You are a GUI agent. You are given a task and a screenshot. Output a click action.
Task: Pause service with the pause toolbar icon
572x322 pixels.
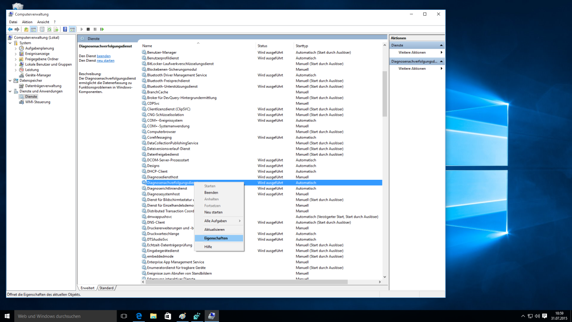[95, 29]
